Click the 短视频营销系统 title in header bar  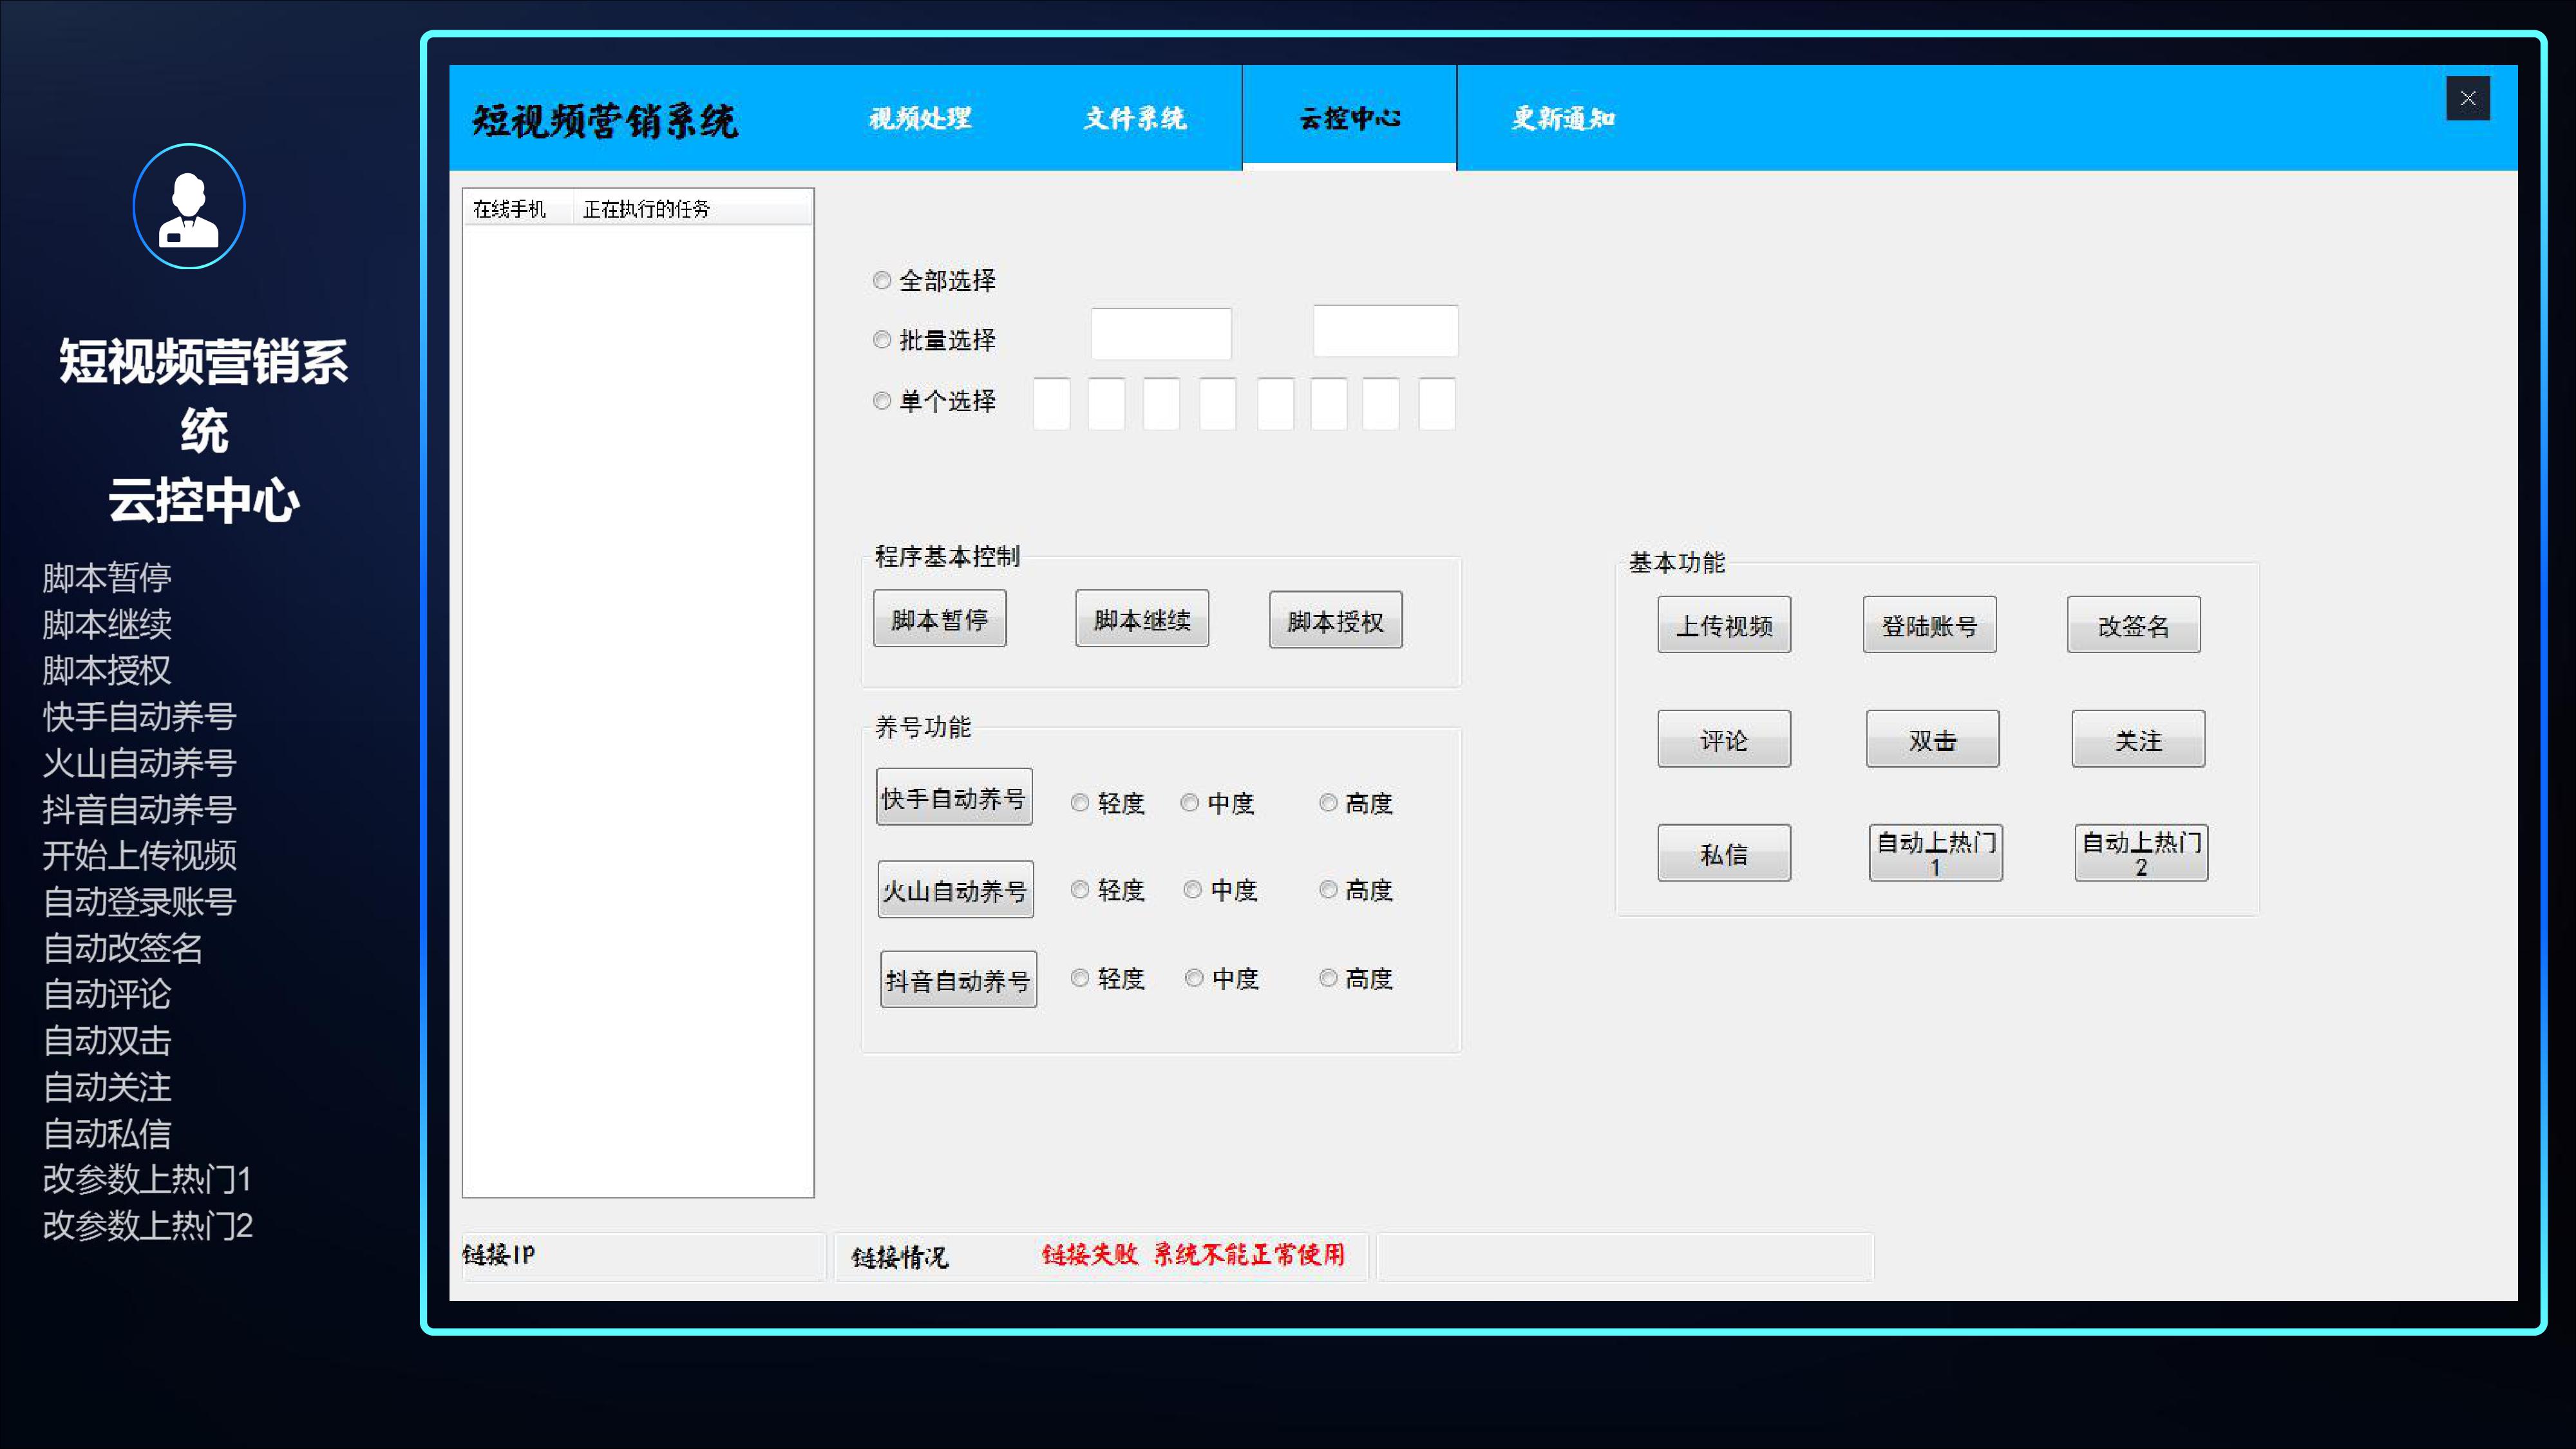coord(605,121)
